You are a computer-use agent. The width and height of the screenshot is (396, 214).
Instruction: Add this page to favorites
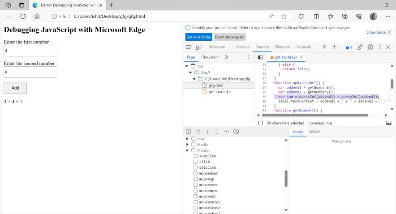284,17
